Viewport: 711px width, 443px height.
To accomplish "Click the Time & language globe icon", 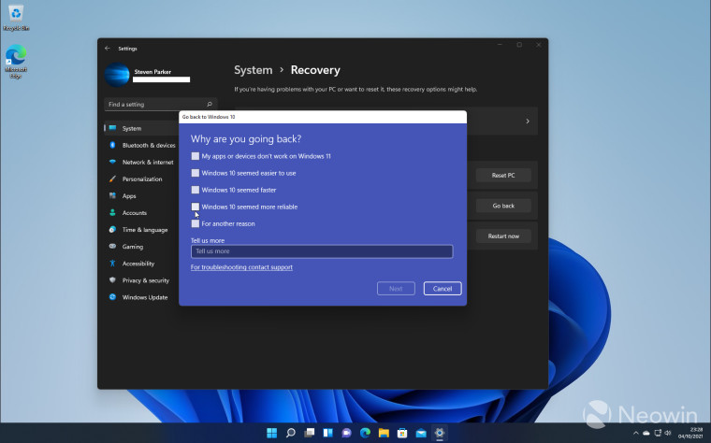I will [112, 230].
